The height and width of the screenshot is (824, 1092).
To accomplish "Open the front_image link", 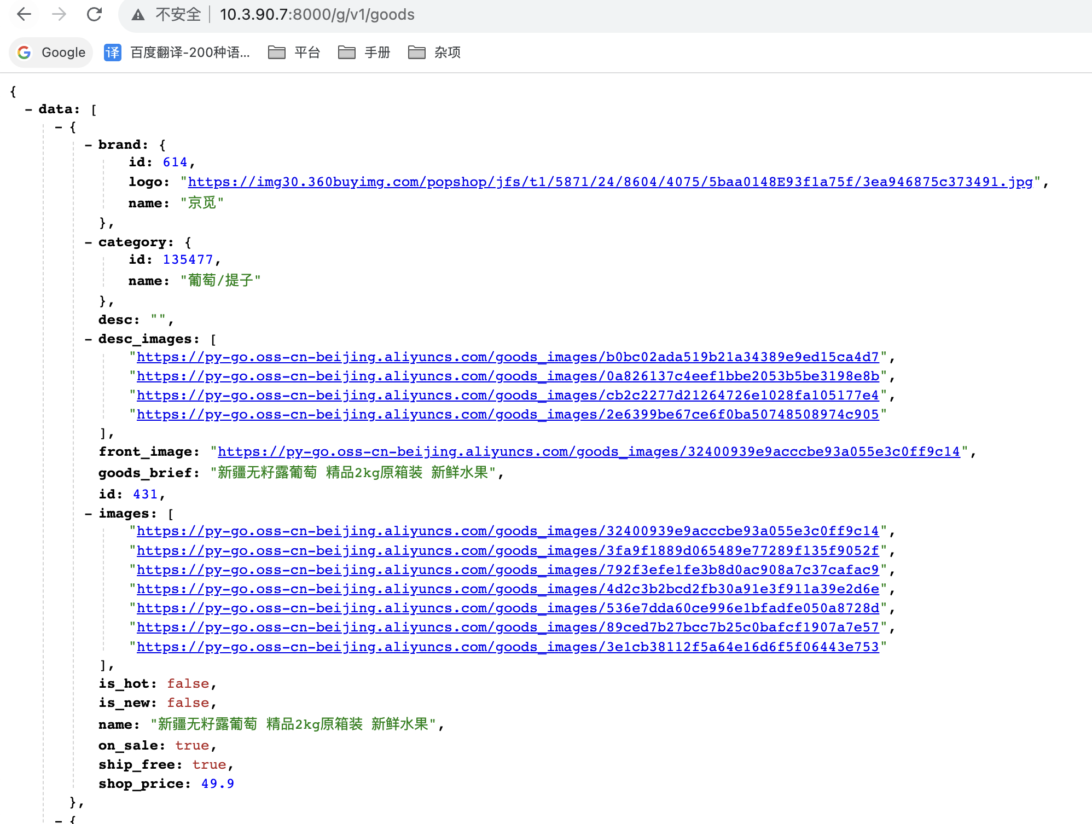I will pos(589,452).
